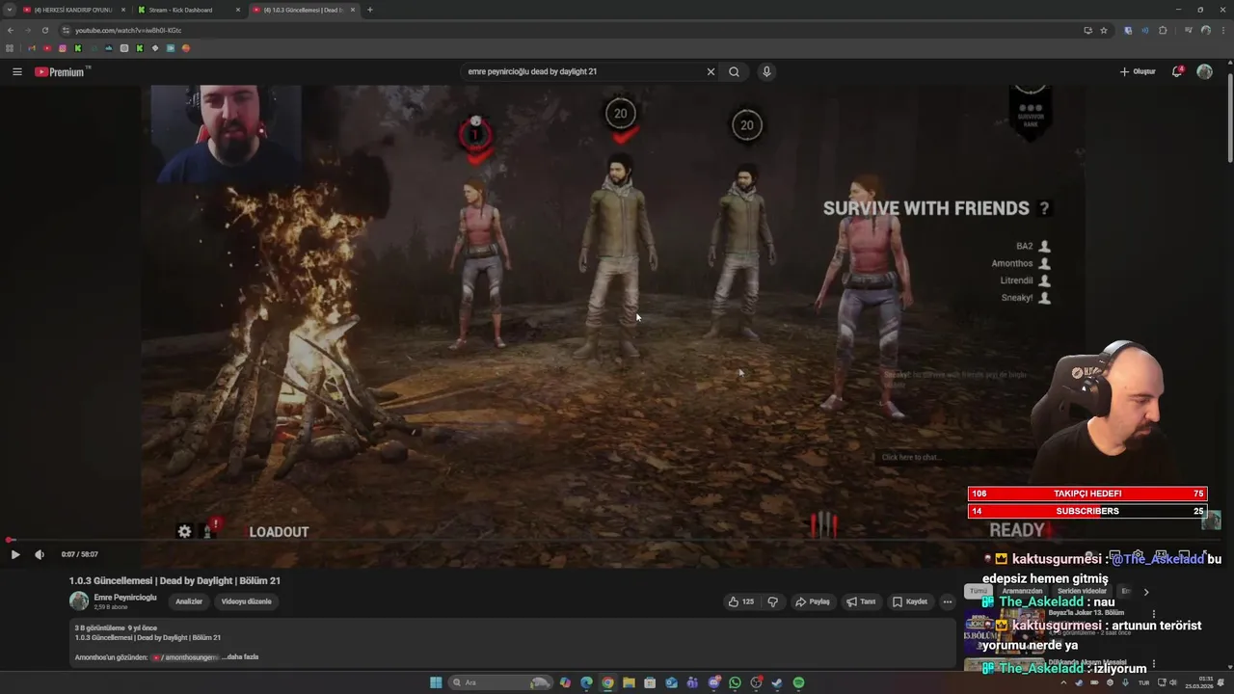Image resolution: width=1234 pixels, height=694 pixels.
Task: Share the video via Paylaş
Action: [813, 601]
